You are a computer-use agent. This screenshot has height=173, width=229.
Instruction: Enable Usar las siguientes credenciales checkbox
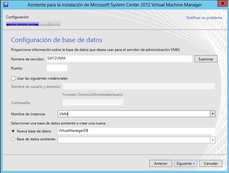click(x=13, y=78)
